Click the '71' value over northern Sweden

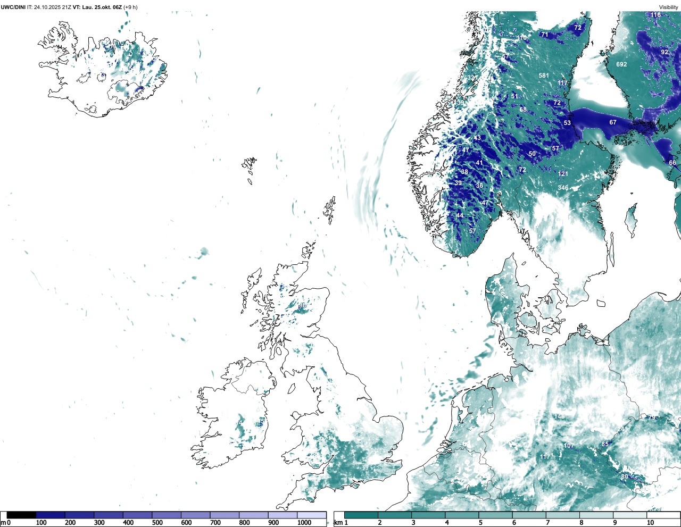click(x=545, y=35)
